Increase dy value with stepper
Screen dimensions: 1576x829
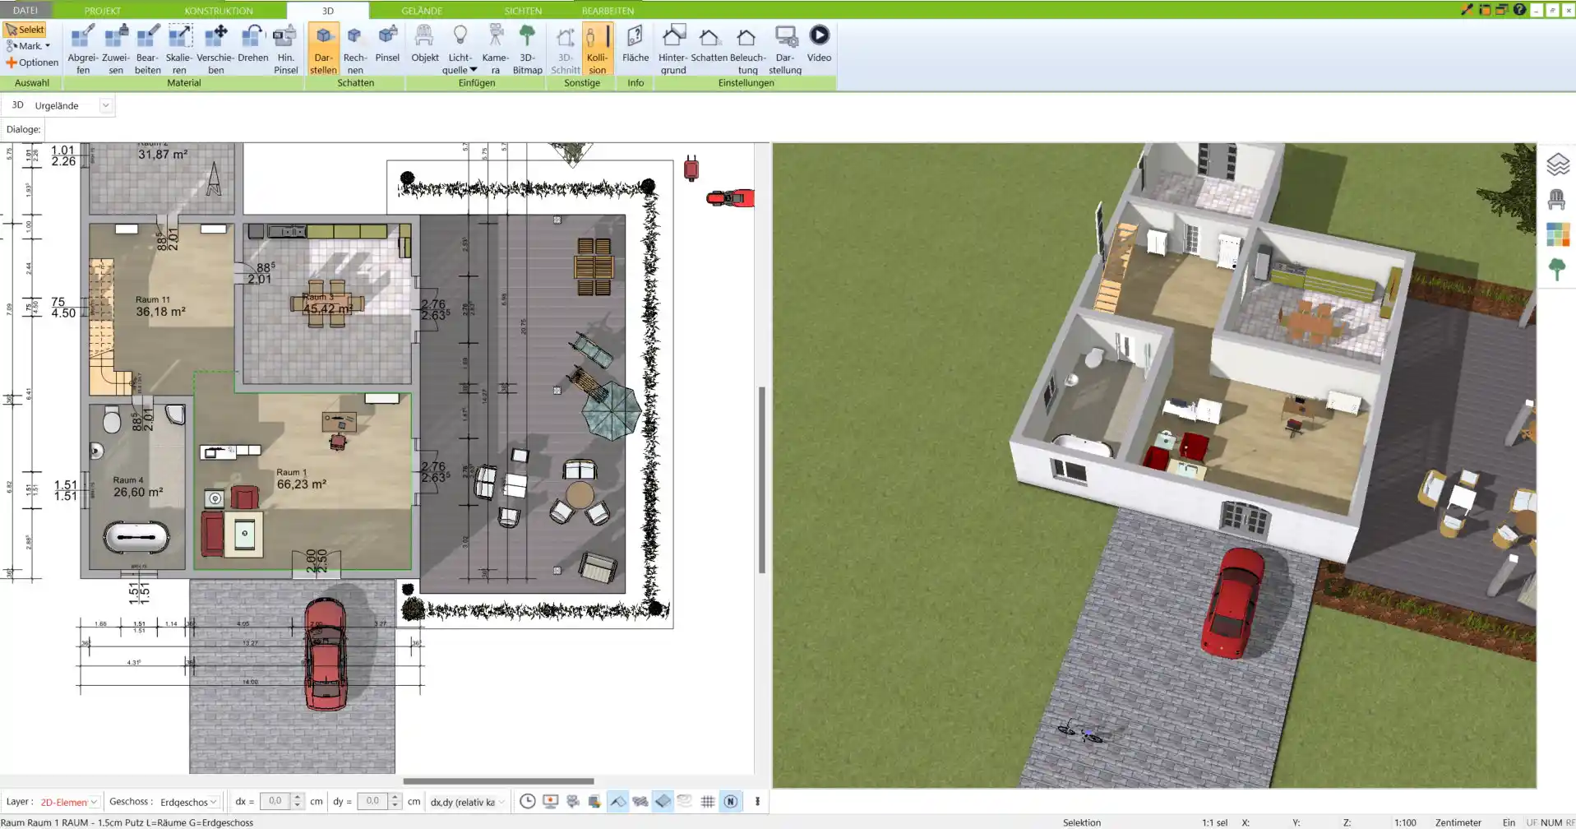tap(395, 797)
